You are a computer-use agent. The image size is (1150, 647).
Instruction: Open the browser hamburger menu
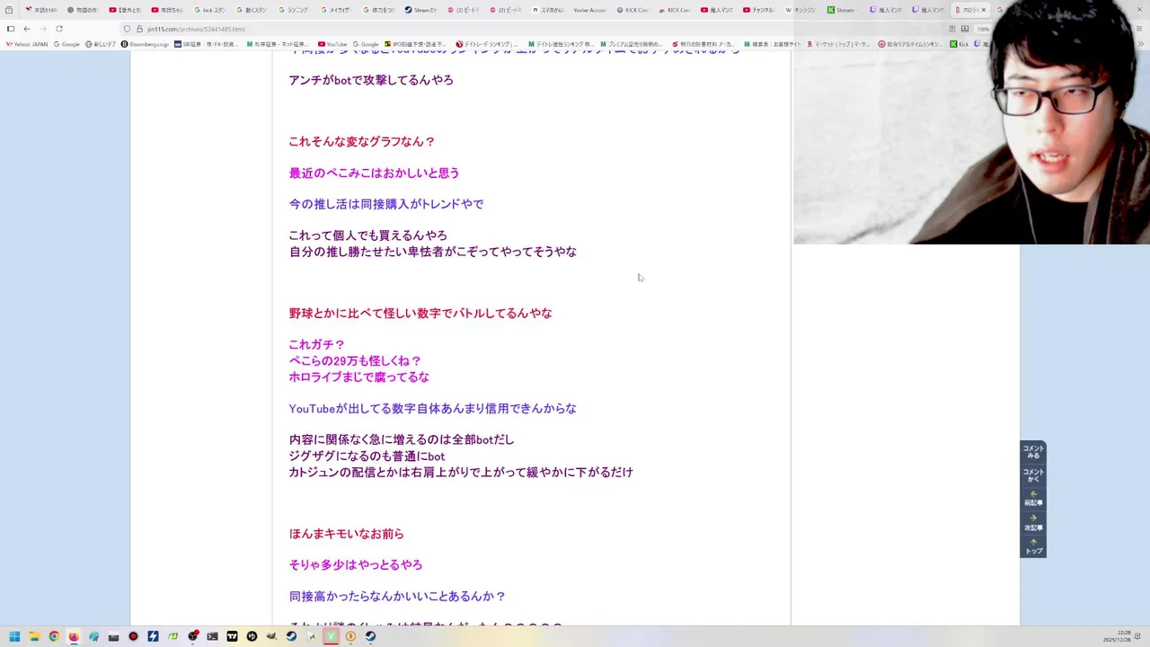1141,29
